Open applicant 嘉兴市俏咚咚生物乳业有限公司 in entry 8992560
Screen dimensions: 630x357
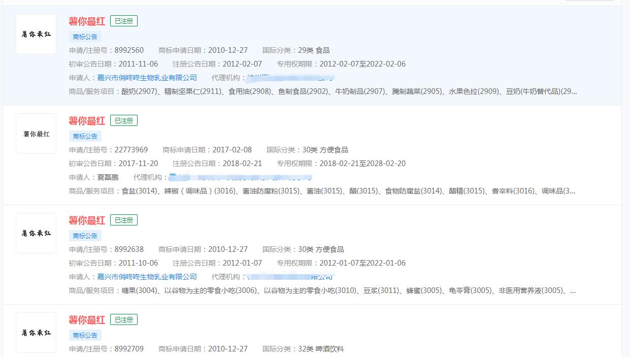(147, 78)
